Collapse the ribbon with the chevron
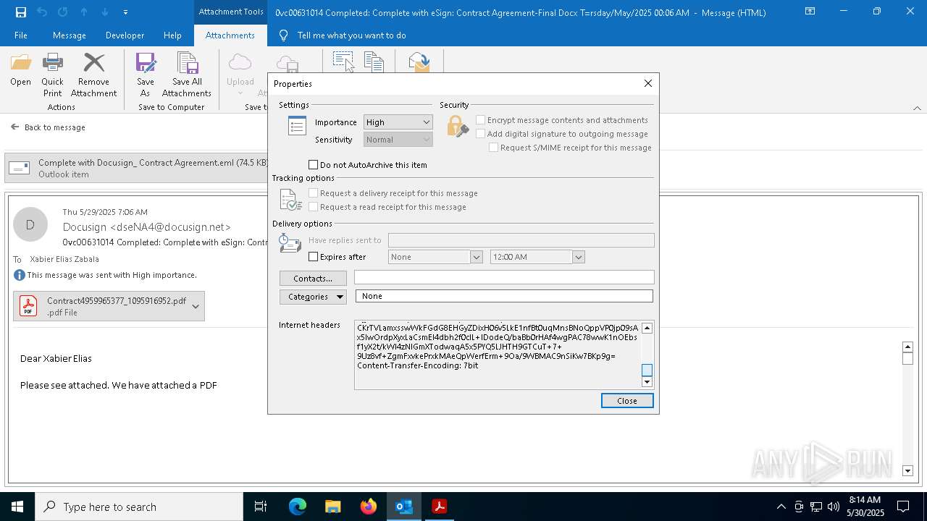This screenshot has height=521, width=927. click(x=917, y=108)
